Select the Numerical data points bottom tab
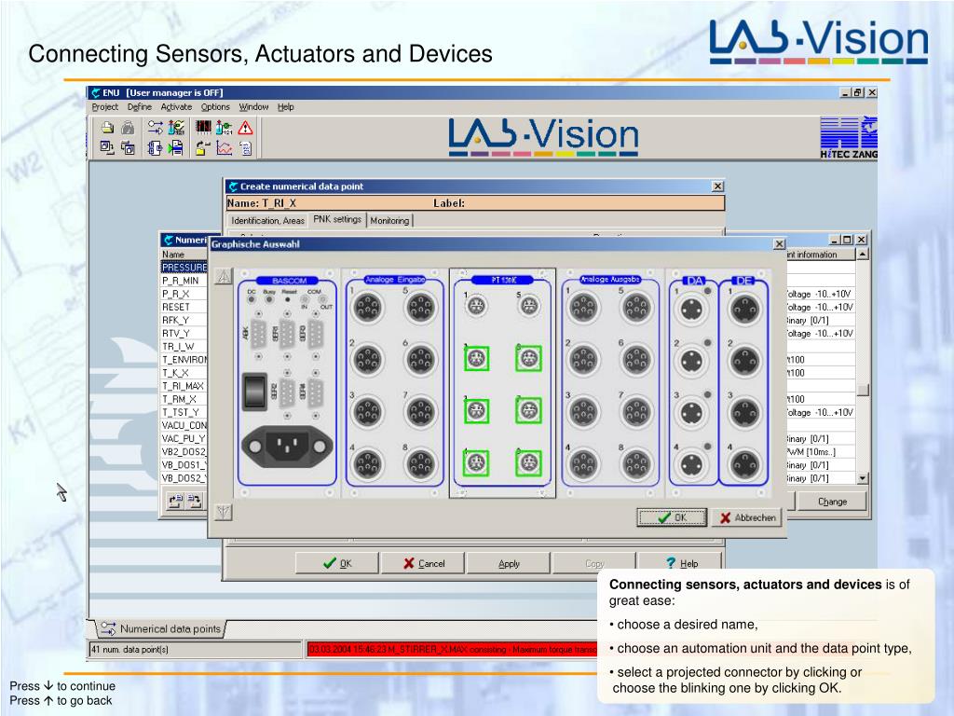Image resolution: width=954 pixels, height=716 pixels. [x=161, y=628]
